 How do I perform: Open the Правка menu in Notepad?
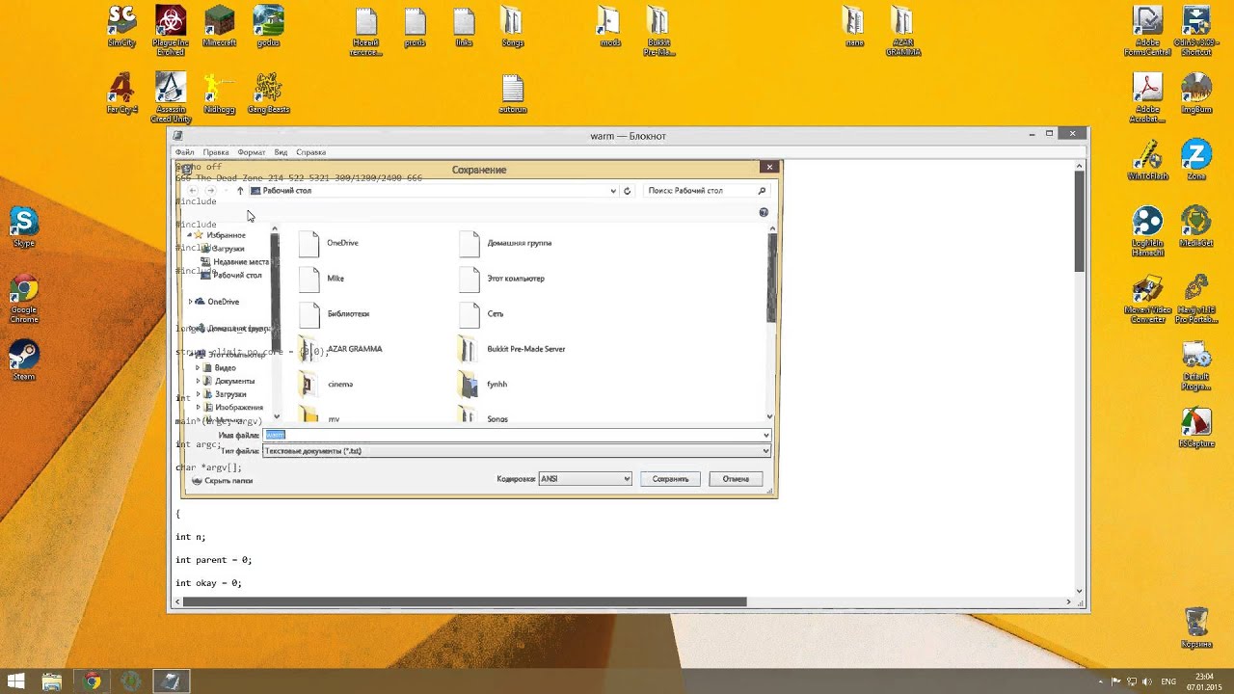[x=216, y=152]
